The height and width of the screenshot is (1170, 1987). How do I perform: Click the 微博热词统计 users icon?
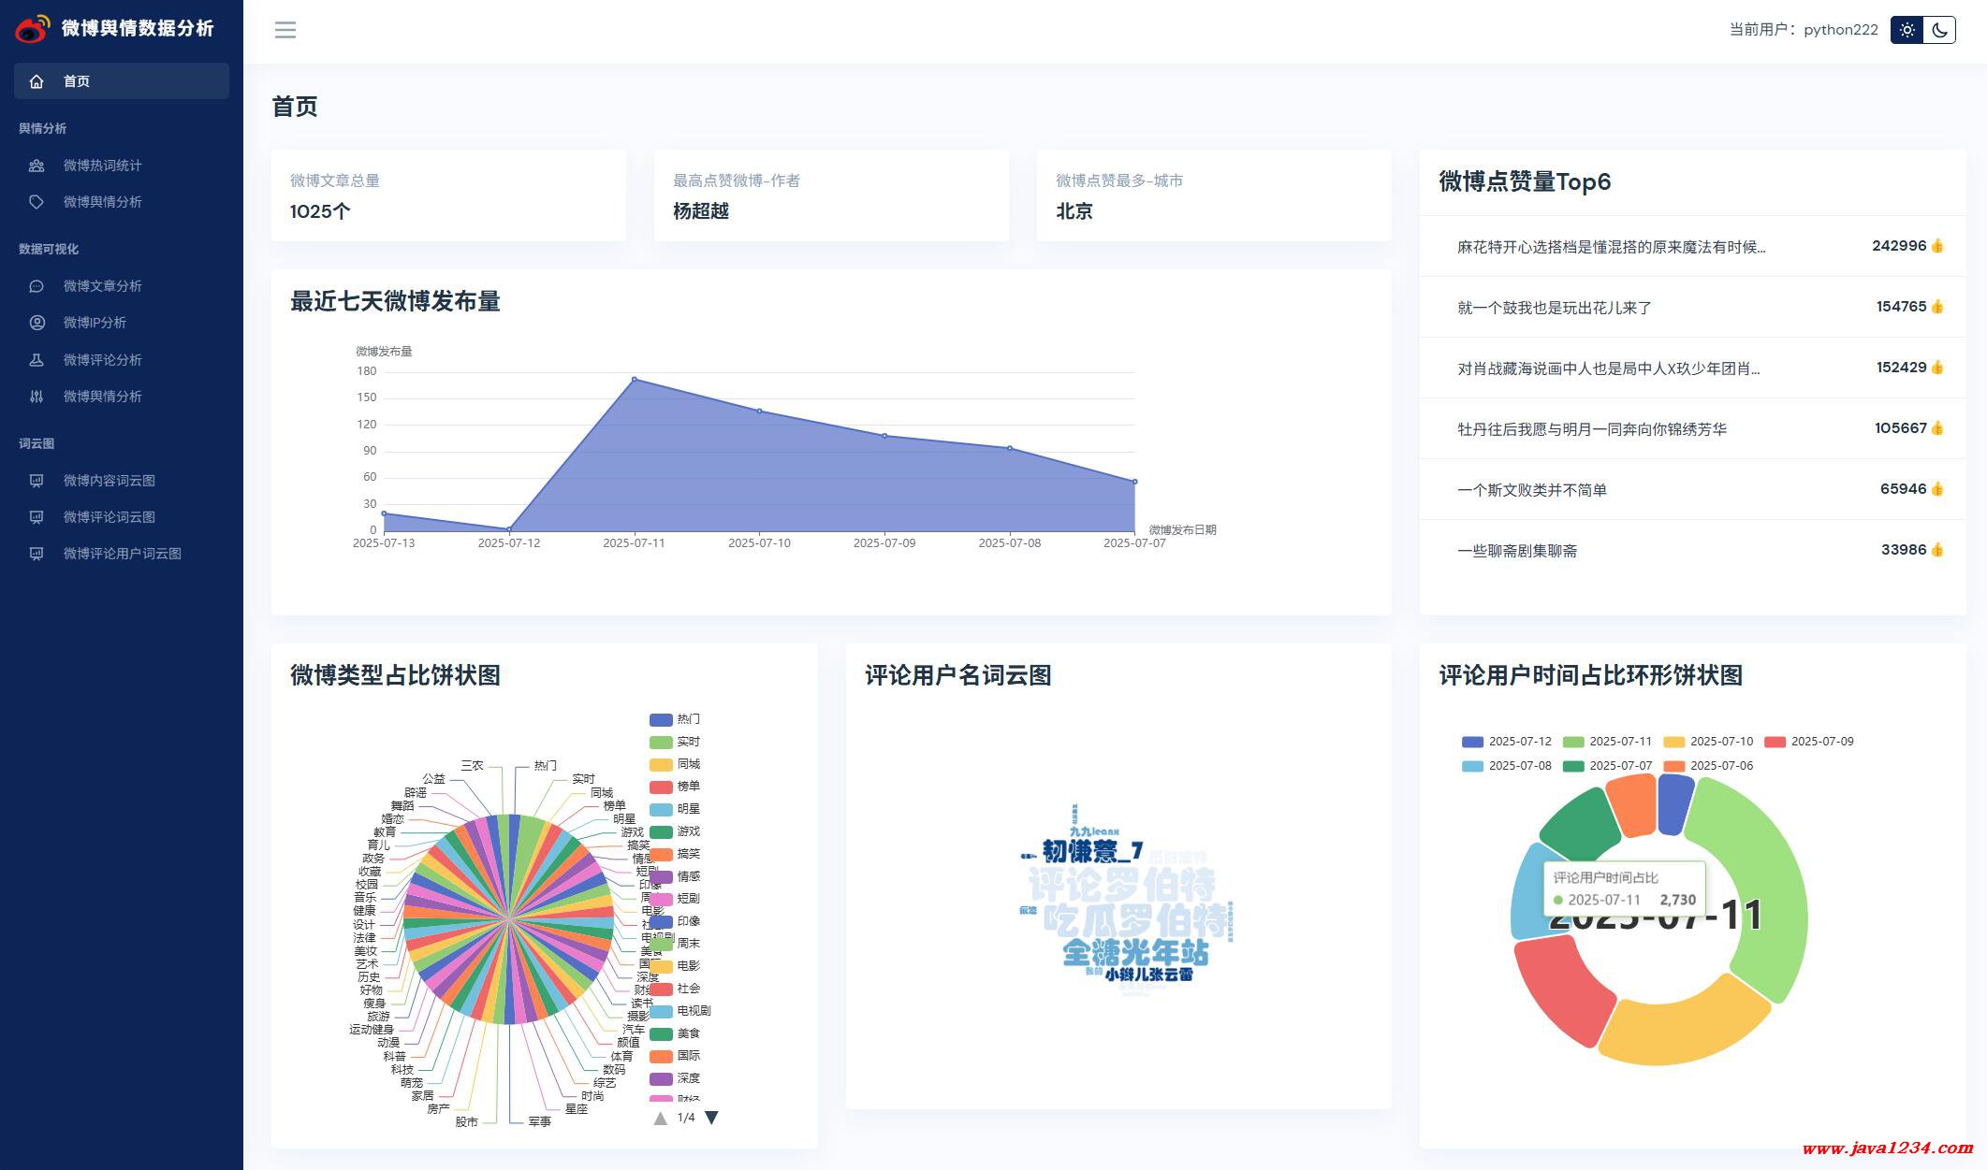click(x=37, y=166)
